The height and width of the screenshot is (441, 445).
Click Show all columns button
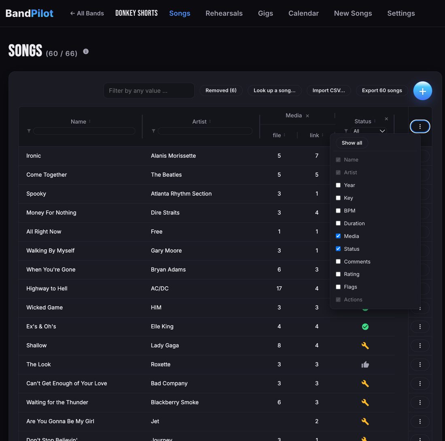click(x=352, y=143)
